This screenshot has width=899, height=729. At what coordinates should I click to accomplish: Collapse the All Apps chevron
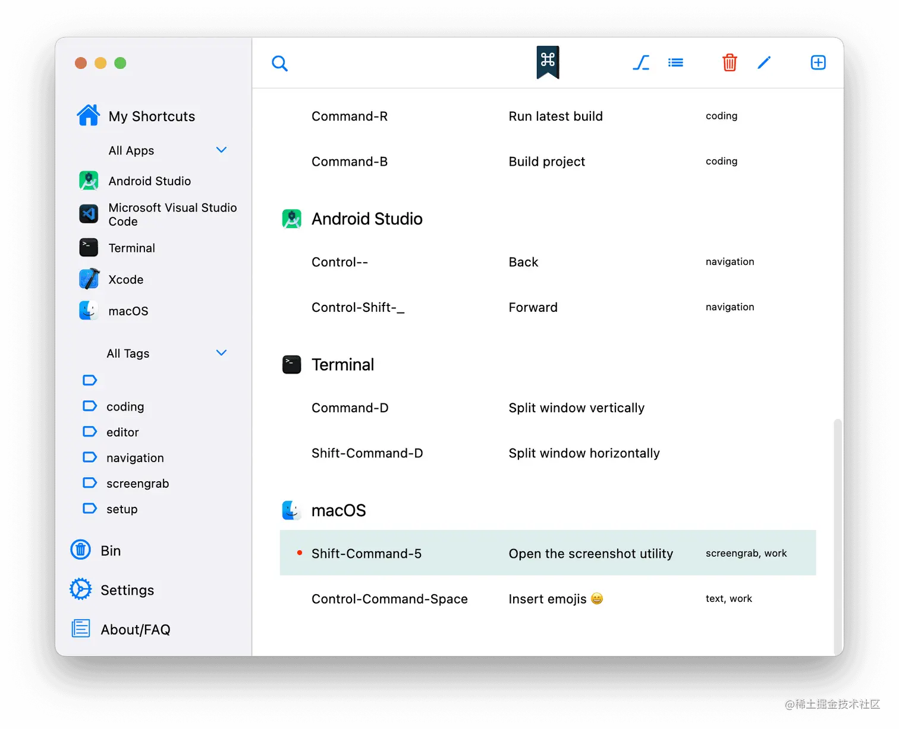tap(221, 150)
